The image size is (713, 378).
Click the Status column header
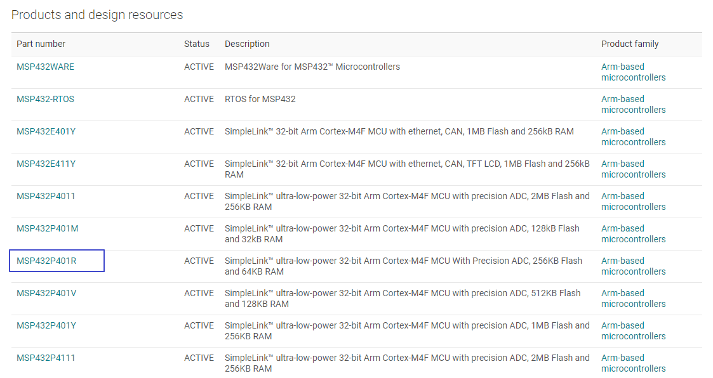pos(197,44)
